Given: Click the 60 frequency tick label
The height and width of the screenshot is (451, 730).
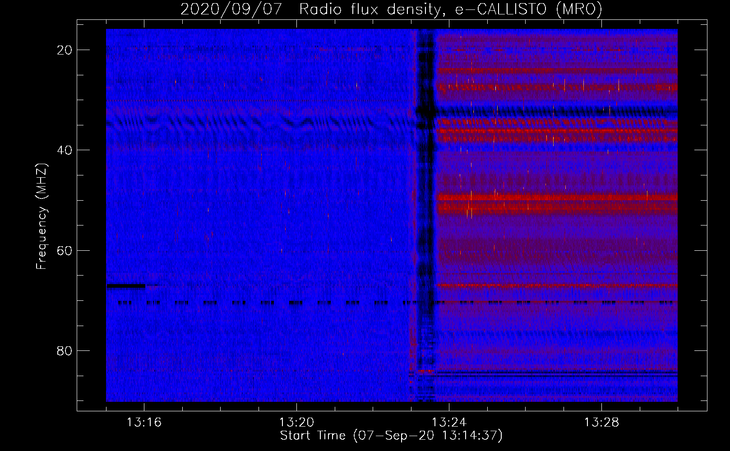Looking at the screenshot, I should tap(65, 250).
